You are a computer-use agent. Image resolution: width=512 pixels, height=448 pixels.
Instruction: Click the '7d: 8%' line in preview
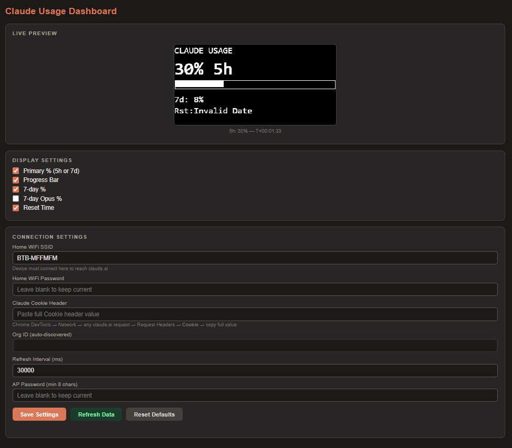coord(189,100)
